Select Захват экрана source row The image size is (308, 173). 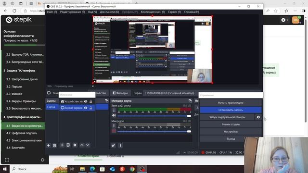click(x=77, y=108)
